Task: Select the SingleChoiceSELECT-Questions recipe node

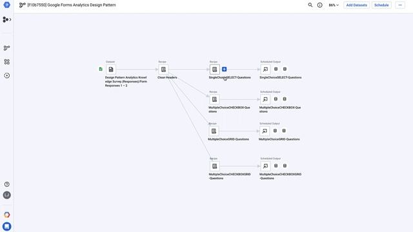Action: tap(215, 70)
